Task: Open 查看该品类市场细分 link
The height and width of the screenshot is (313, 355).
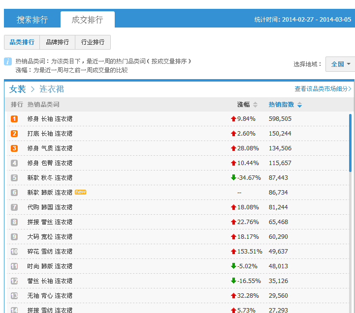Action: click(x=323, y=89)
